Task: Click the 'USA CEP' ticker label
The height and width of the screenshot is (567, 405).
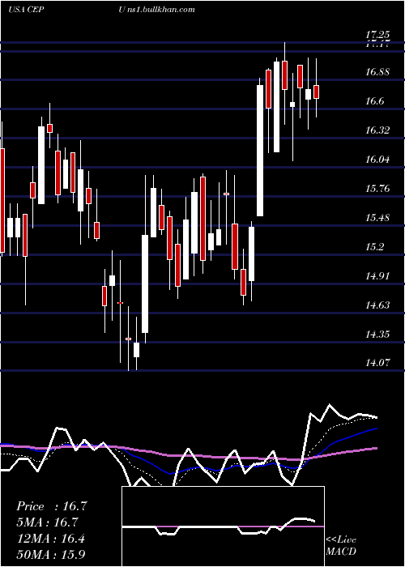Action: [x=26, y=10]
